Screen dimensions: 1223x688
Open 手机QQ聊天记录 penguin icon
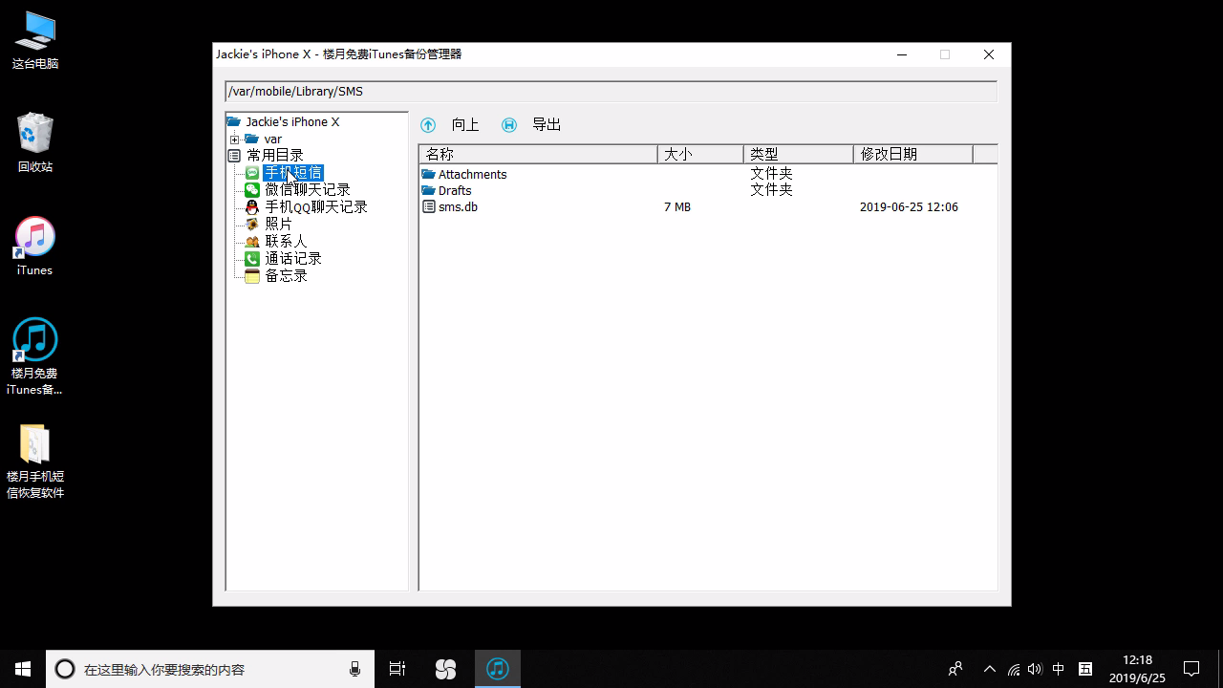pos(252,207)
